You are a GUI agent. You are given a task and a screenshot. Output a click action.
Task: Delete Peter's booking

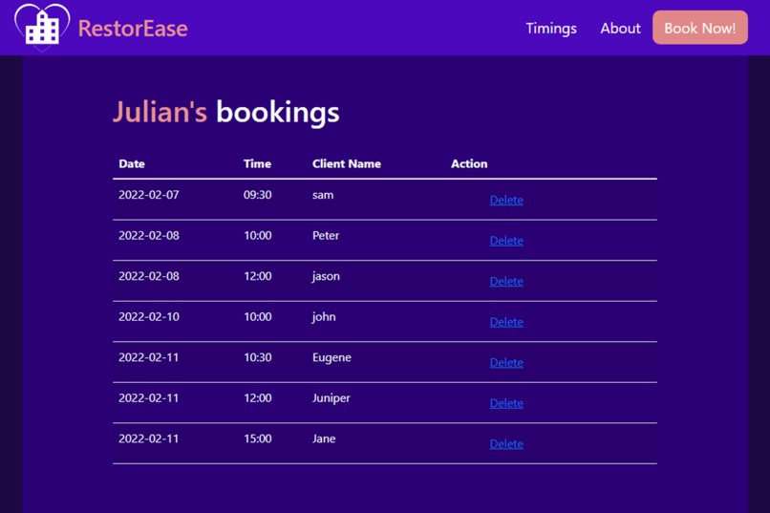coord(506,241)
